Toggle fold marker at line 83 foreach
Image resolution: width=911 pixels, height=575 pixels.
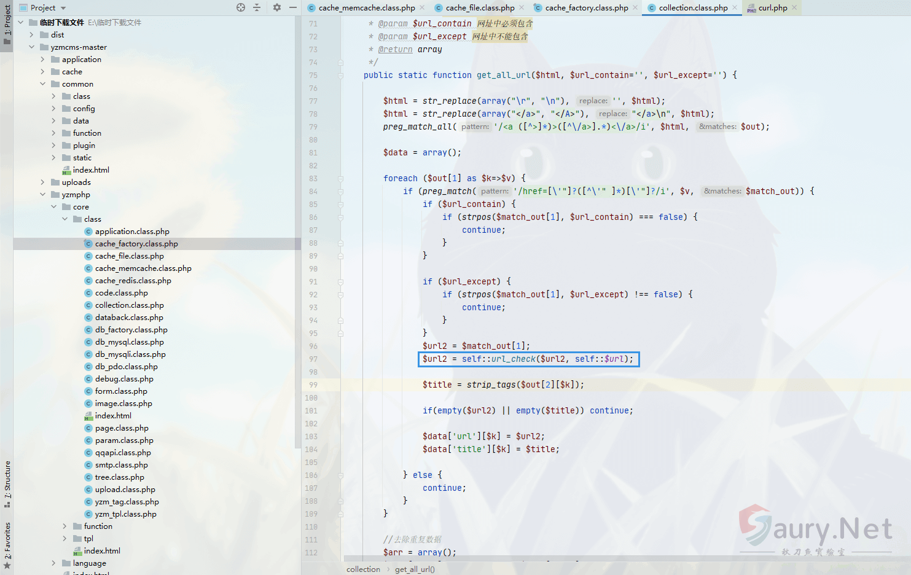click(x=340, y=179)
